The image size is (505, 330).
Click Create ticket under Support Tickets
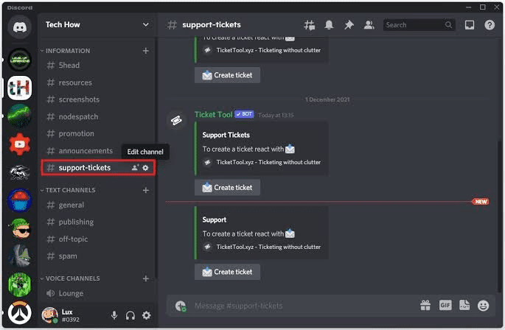tap(227, 187)
